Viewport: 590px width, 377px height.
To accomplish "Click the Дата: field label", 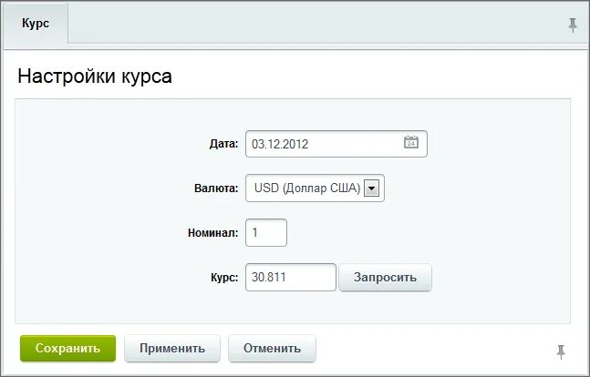I will pyautogui.click(x=224, y=144).
